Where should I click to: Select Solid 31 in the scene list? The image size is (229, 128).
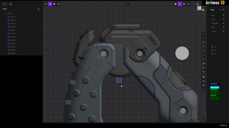13,23
